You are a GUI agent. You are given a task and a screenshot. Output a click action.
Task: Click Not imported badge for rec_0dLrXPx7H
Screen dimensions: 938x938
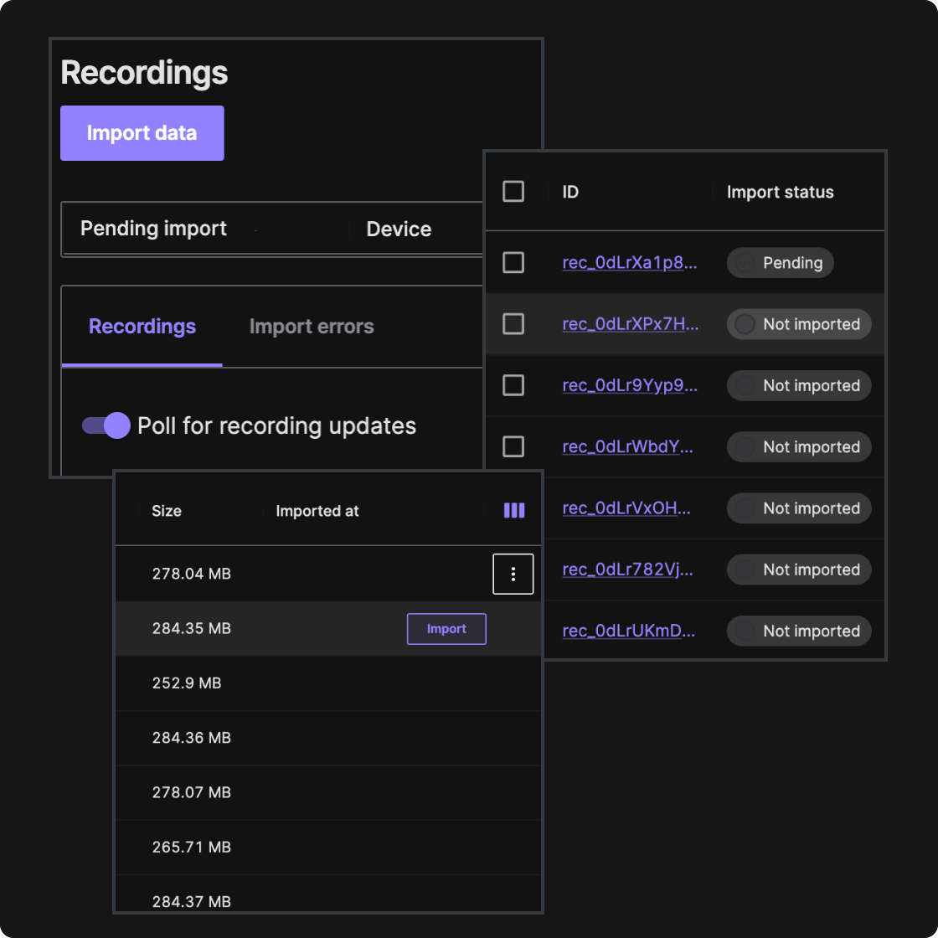tap(799, 324)
